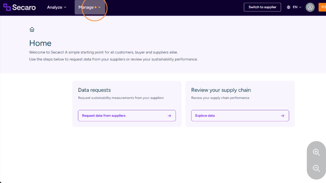Click the Data requests card heading
Image resolution: width=326 pixels, height=183 pixels.
pyautogui.click(x=94, y=90)
